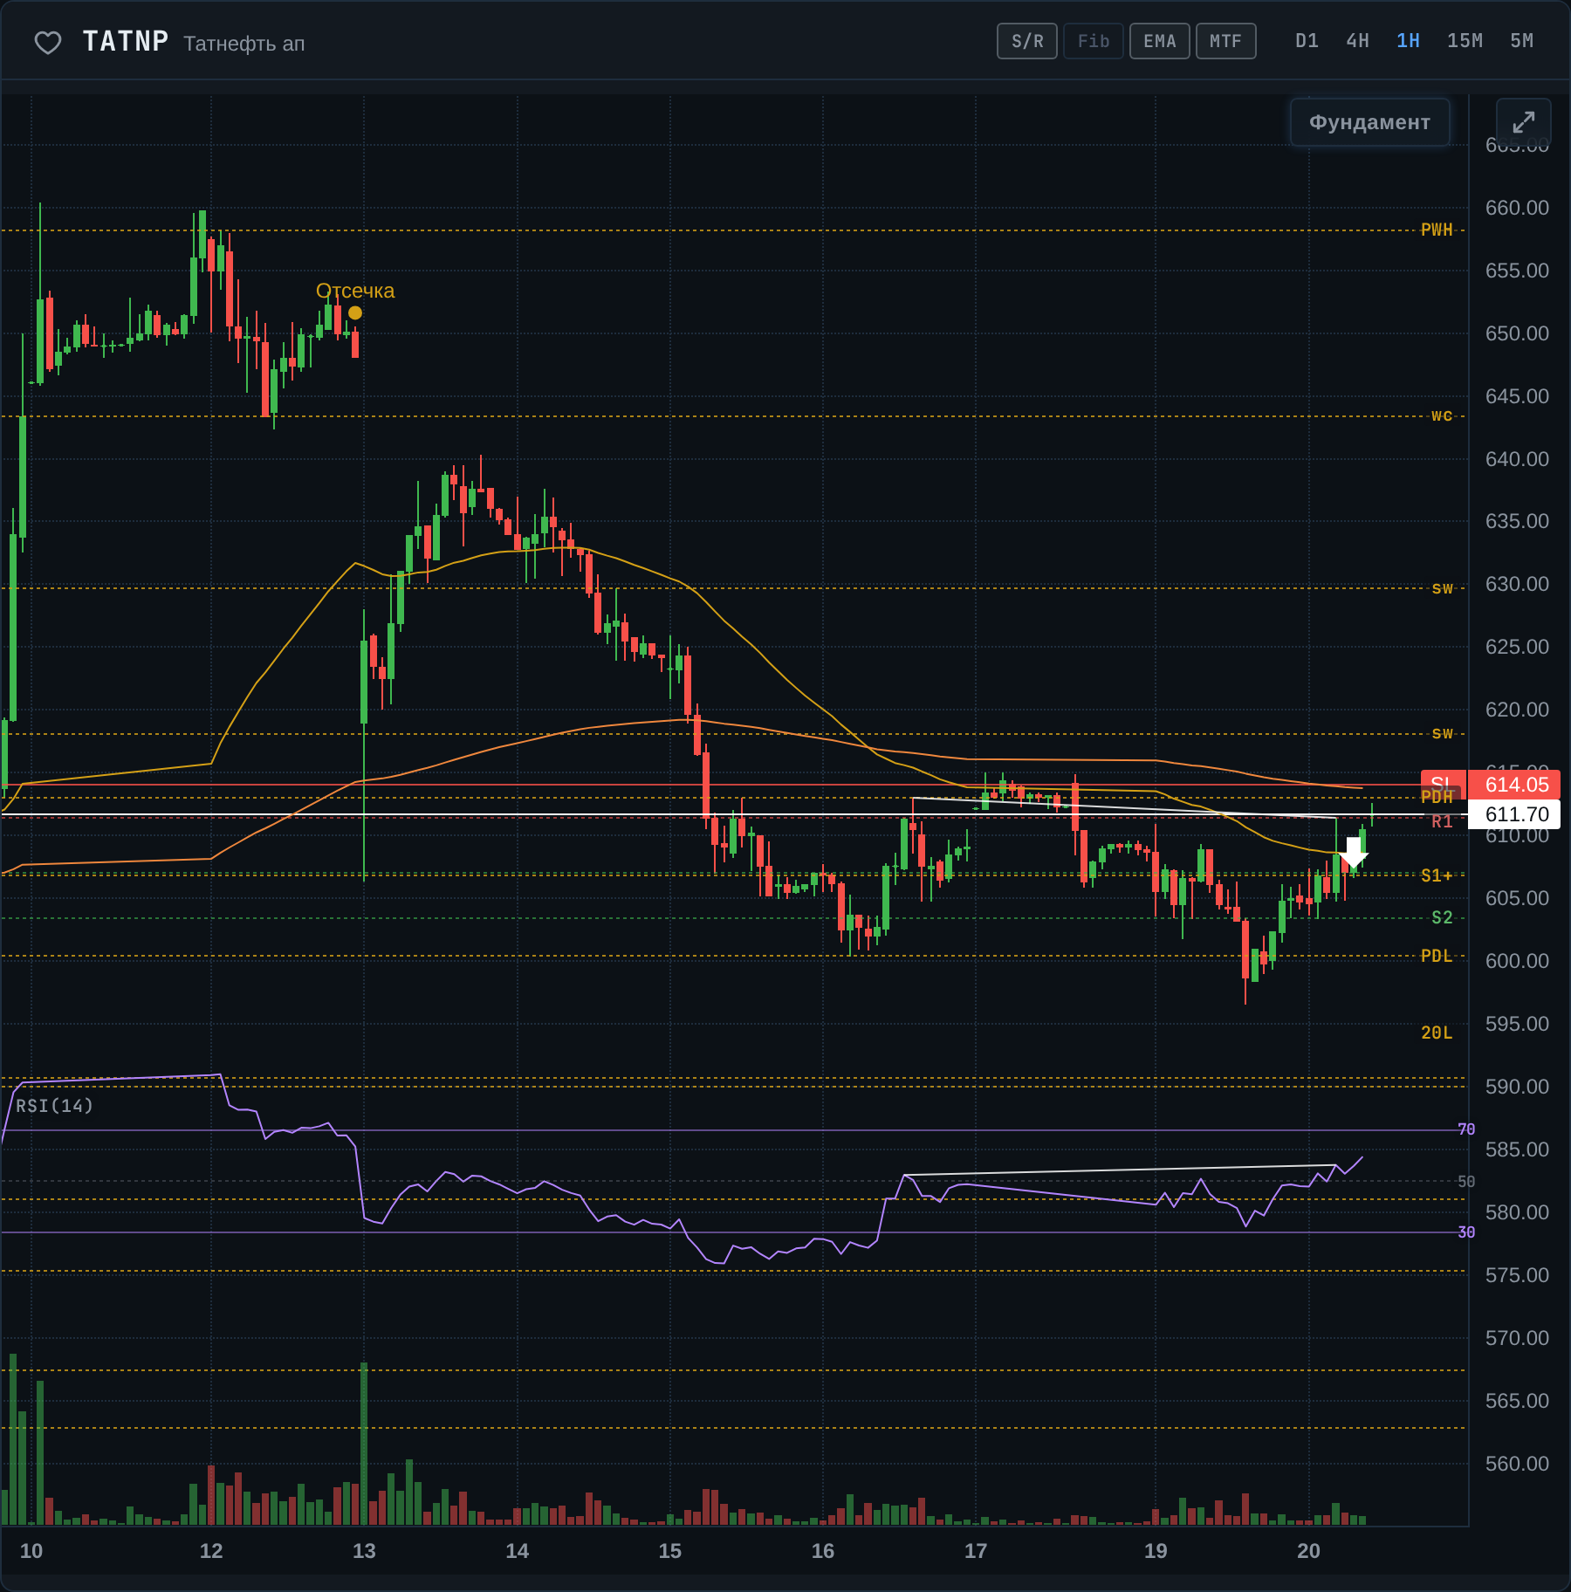Click the RSI 30 oversold level label
The height and width of the screenshot is (1592, 1571).
point(1466,1232)
